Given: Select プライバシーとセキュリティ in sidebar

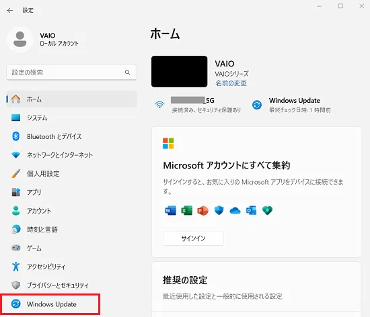Looking at the screenshot, I should click(x=72, y=285).
